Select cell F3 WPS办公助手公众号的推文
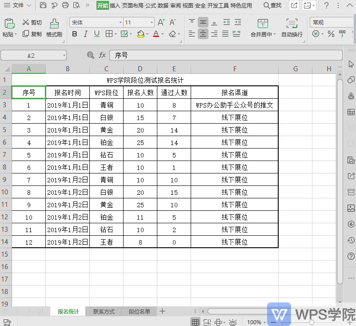356x326 pixels. 235,105
